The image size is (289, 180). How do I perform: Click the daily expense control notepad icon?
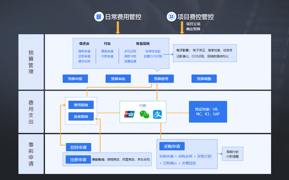99,17
